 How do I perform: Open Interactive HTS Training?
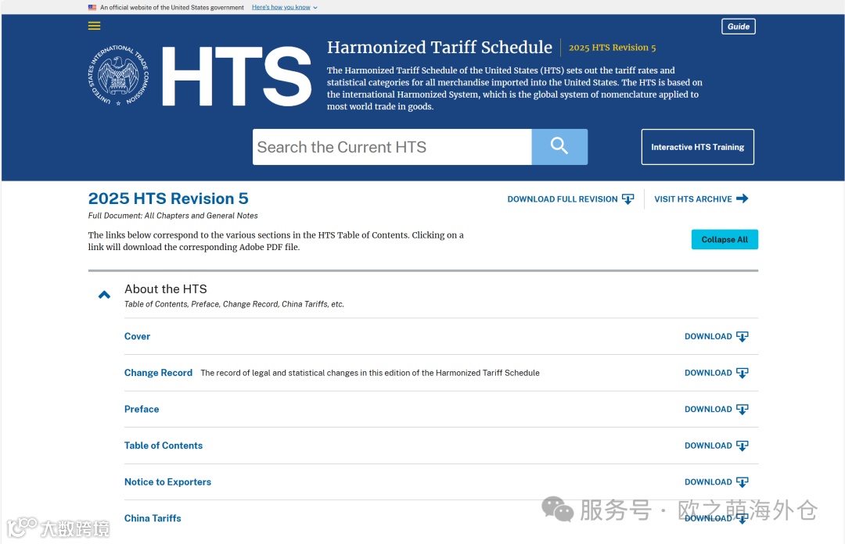tap(697, 147)
